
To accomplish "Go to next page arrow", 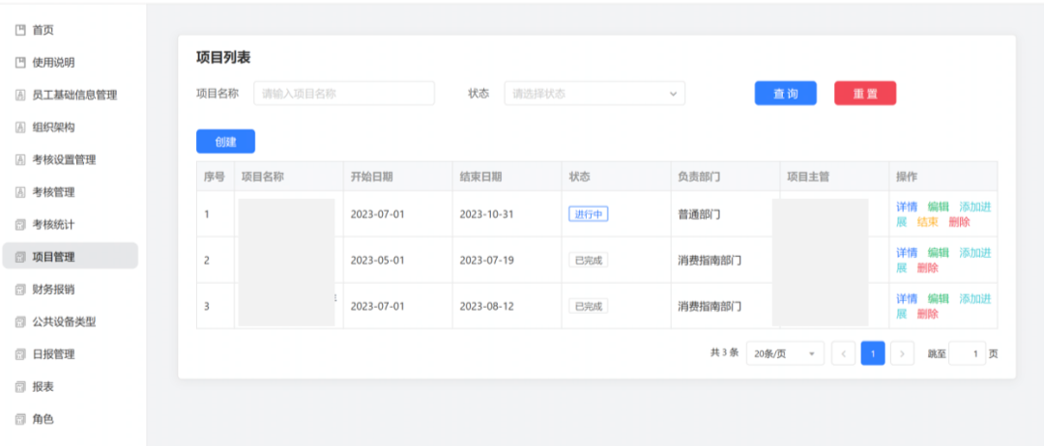I will [x=902, y=353].
